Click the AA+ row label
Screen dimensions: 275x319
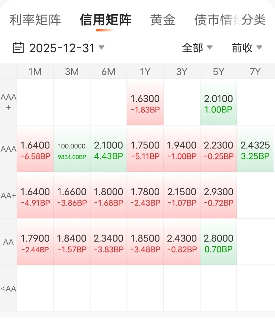8,196
